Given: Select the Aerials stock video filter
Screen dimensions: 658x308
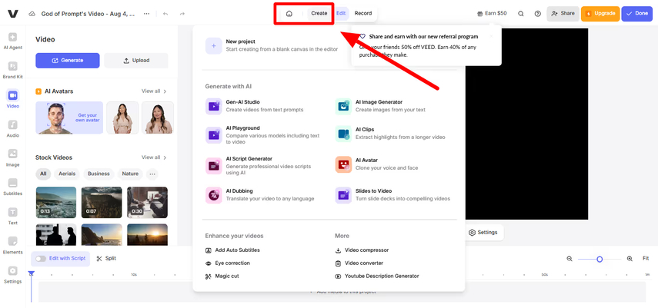Looking at the screenshot, I should (x=67, y=174).
